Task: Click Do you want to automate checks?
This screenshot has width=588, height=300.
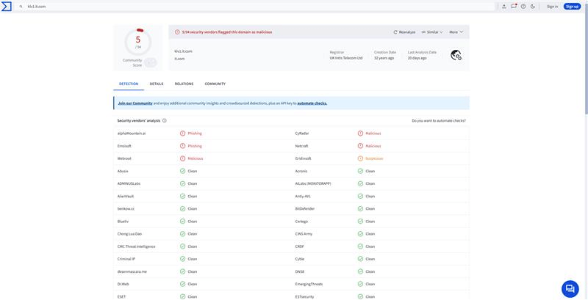Action: [439, 121]
